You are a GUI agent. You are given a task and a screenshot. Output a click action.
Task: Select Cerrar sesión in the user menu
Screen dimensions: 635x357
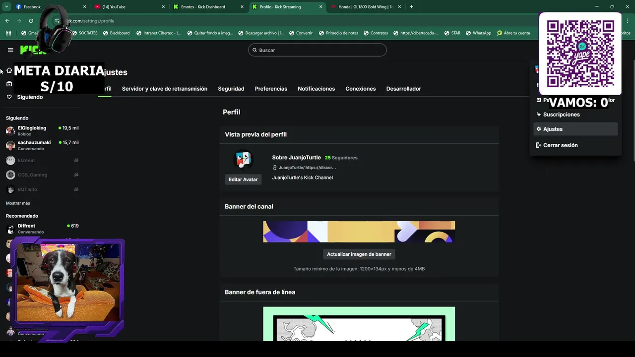575,145
